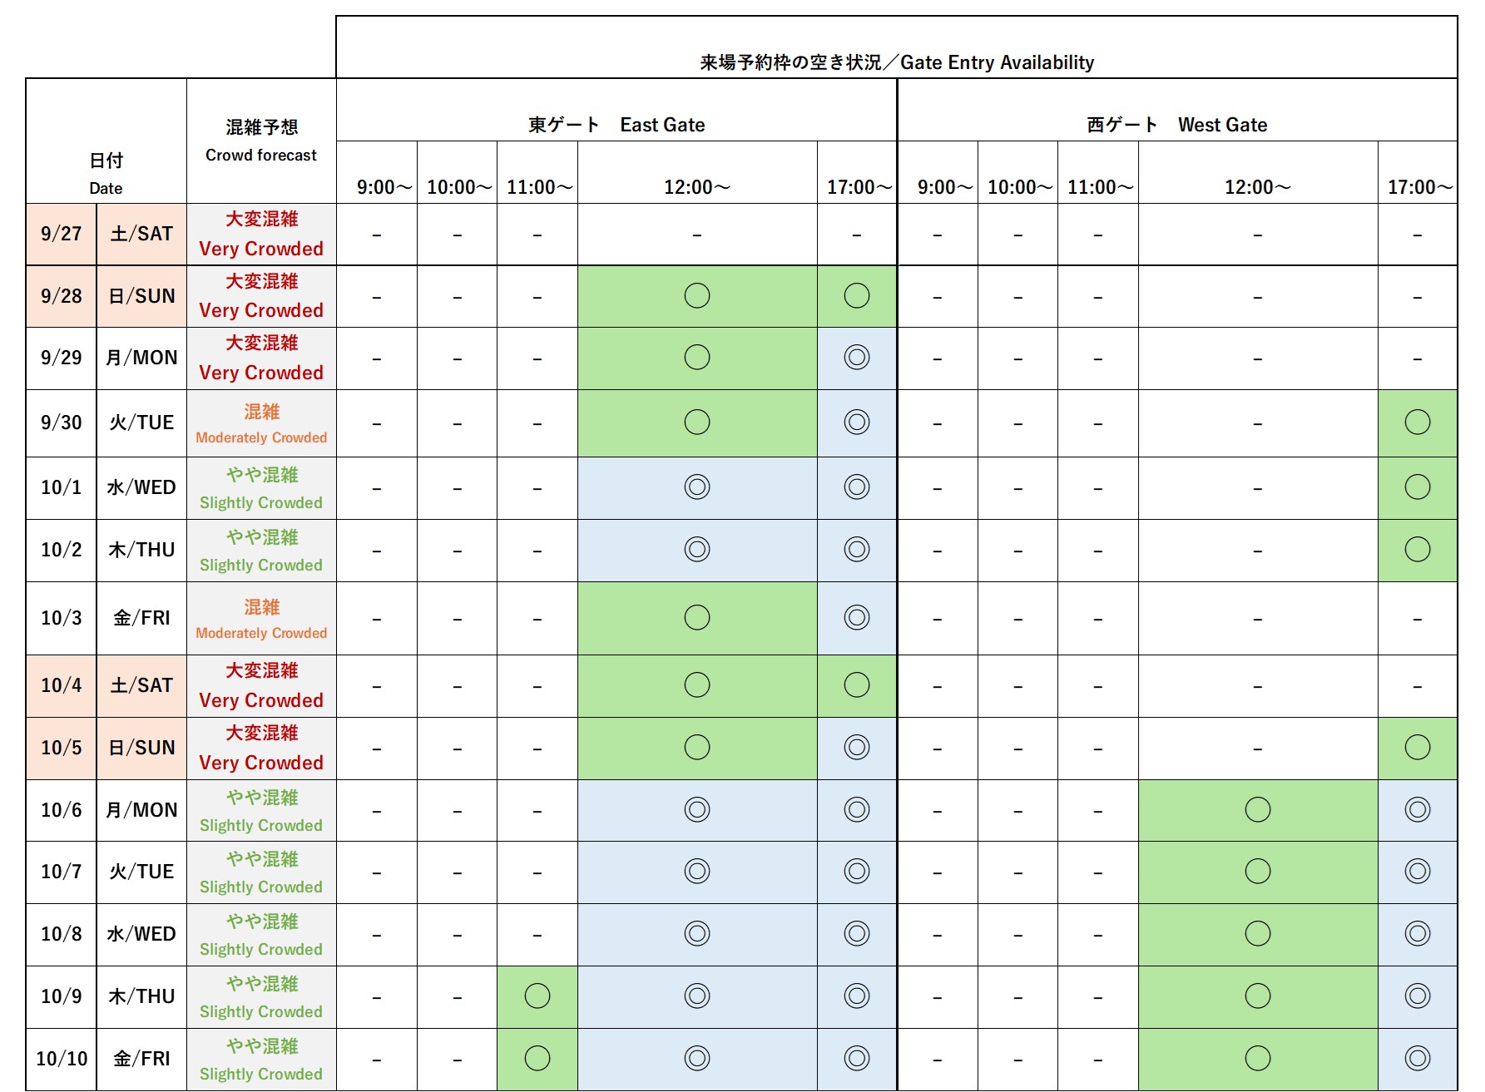Click East Gate 17:00 circle for 10/4

[x=856, y=685]
